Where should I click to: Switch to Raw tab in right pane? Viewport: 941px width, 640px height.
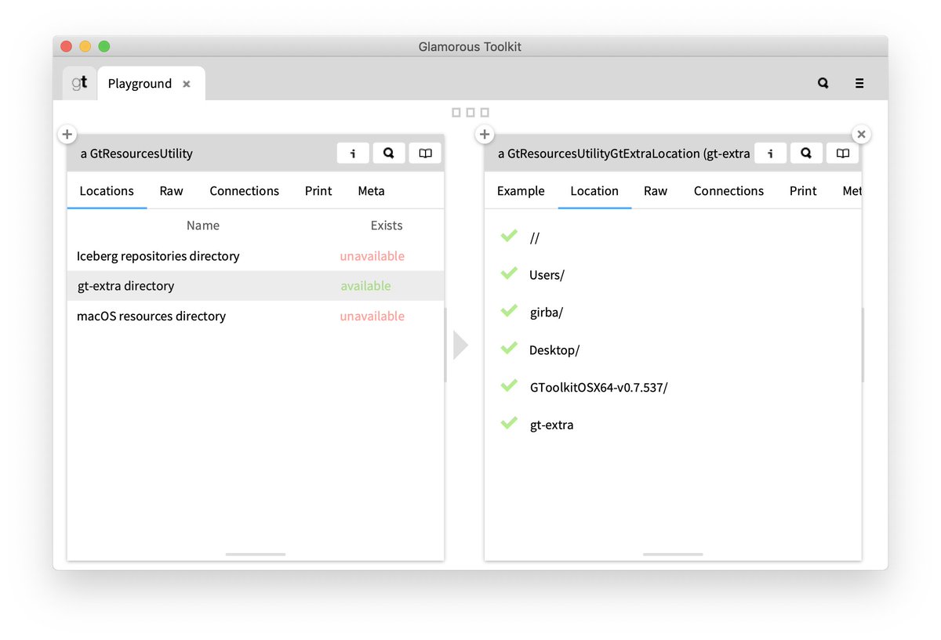pos(656,191)
